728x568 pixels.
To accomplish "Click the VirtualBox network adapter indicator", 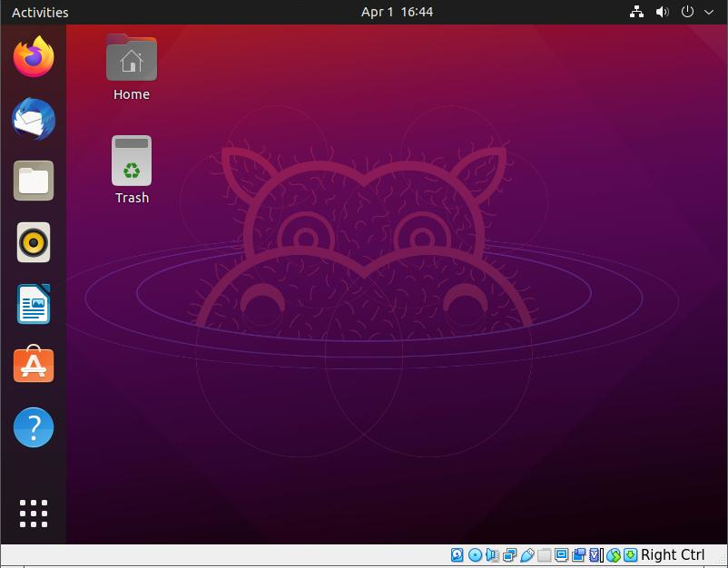I will point(510,554).
